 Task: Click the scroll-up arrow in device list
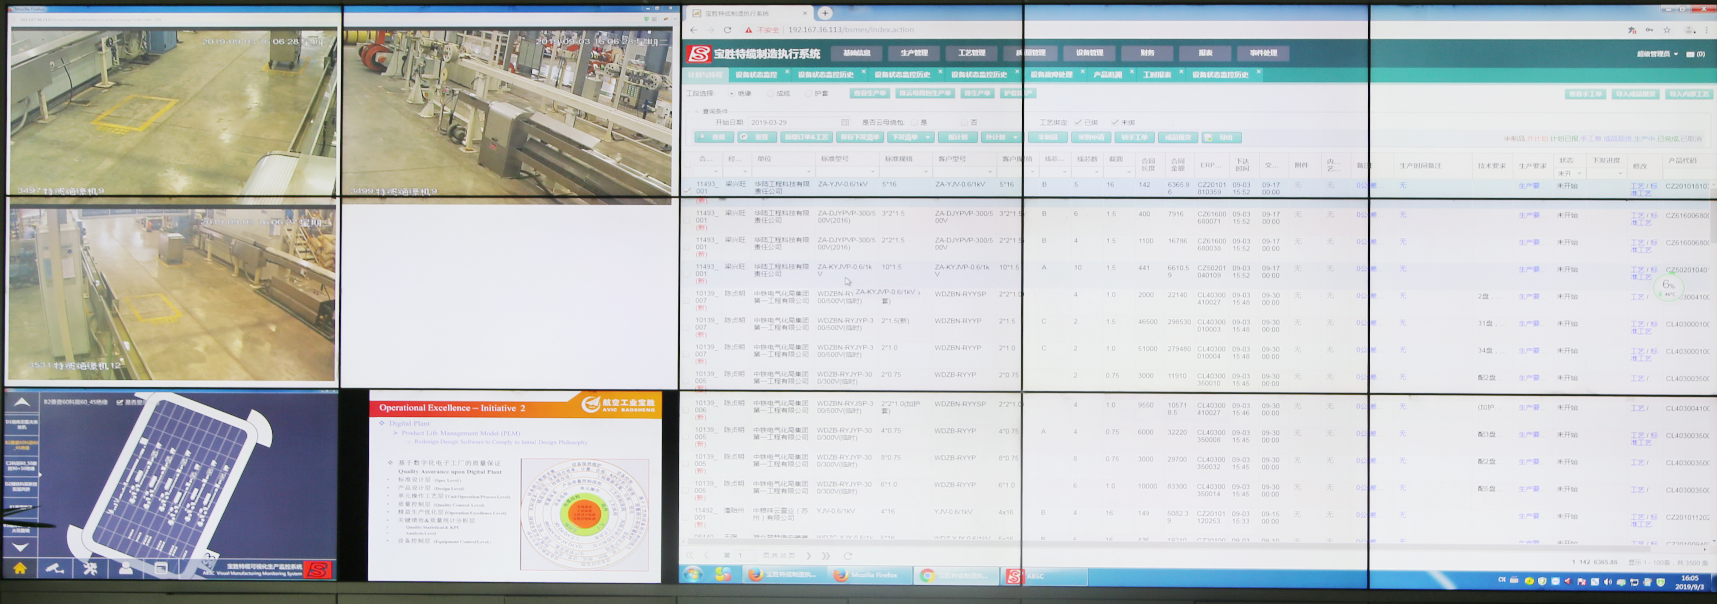point(21,402)
